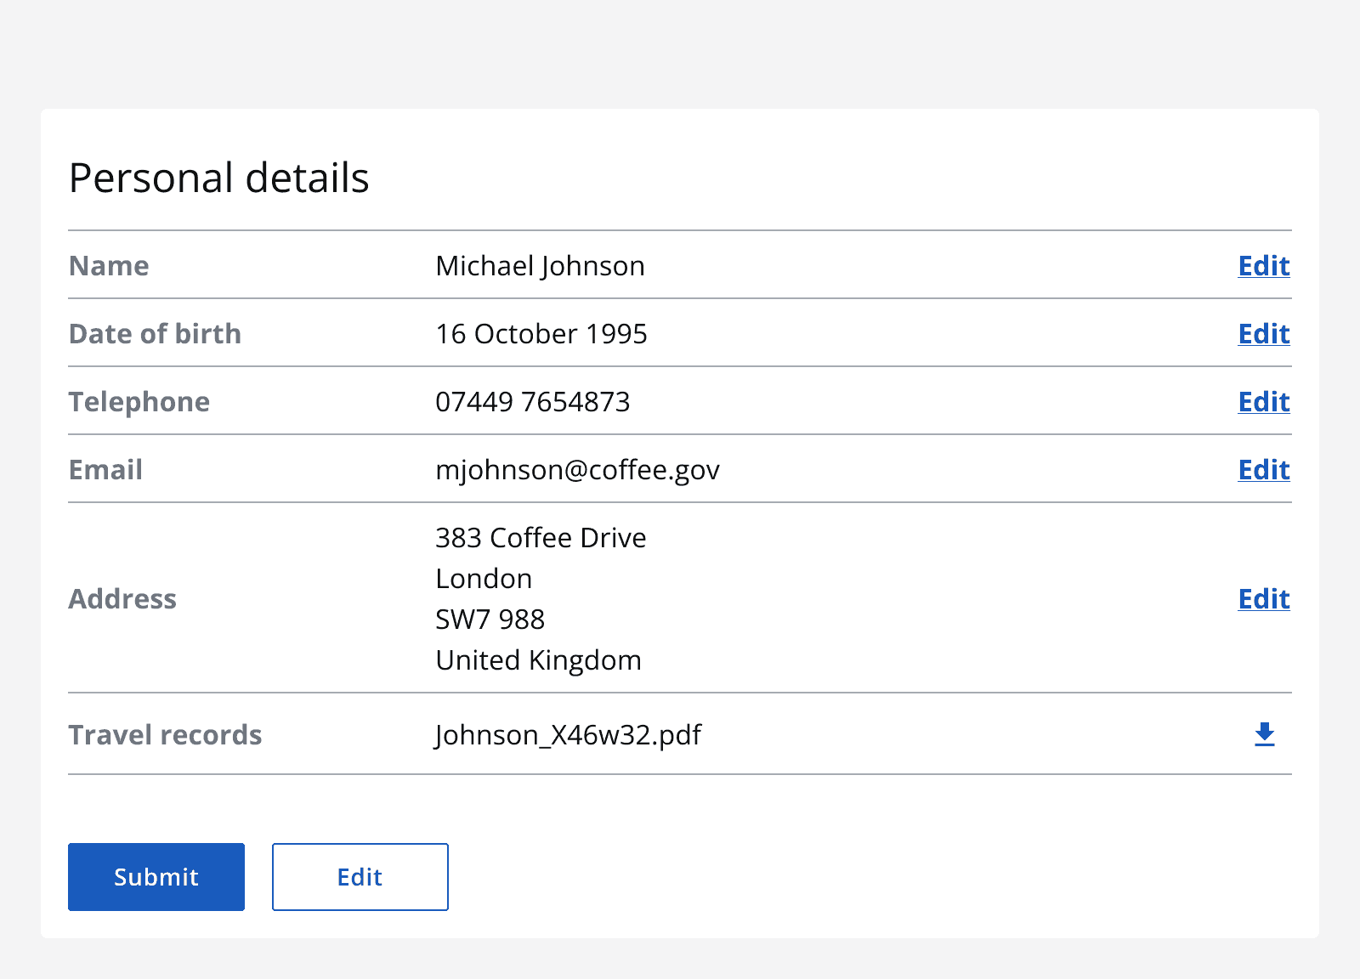Select the name value Michael Johnson
Screen dimensions: 1360x979
coord(540,266)
